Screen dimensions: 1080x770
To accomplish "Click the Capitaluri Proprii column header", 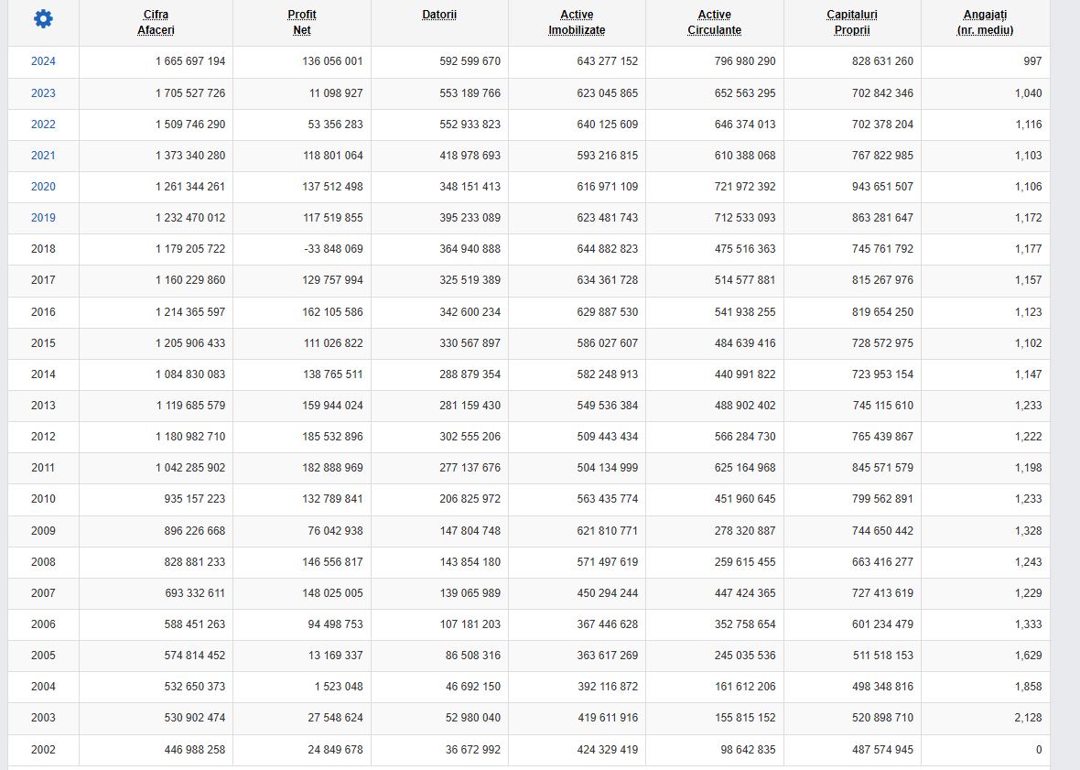I will [x=852, y=22].
